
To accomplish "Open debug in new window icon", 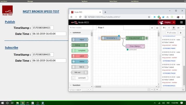I will tap(183, 90).
